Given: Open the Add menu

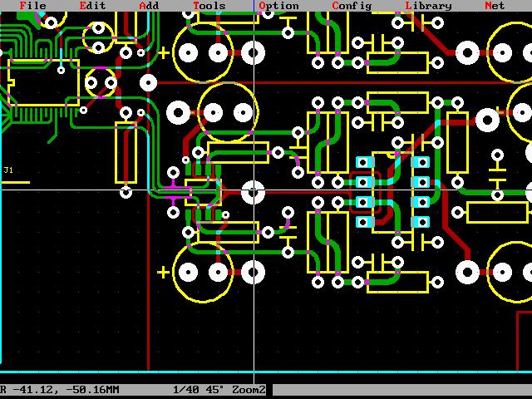Looking at the screenshot, I should tap(149, 6).
